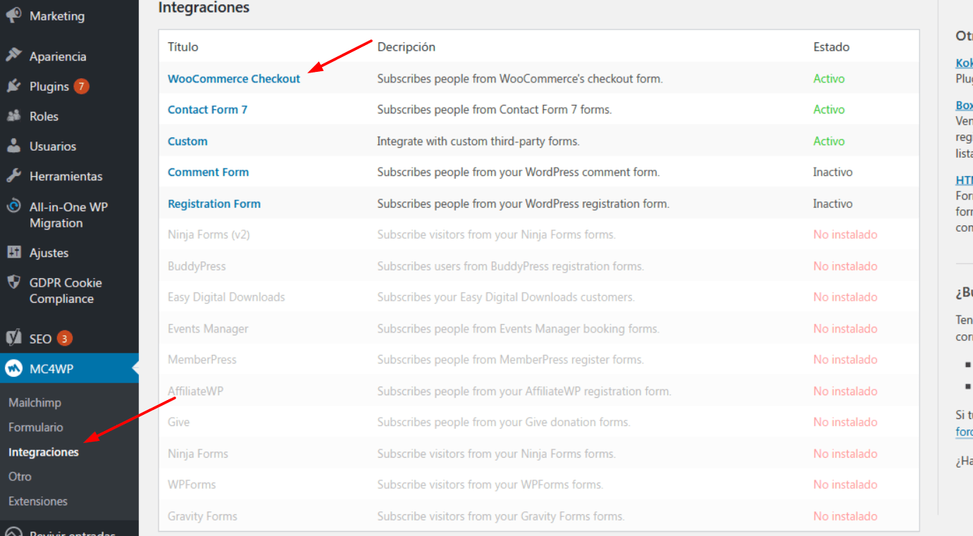Click the Estado column header

831,46
